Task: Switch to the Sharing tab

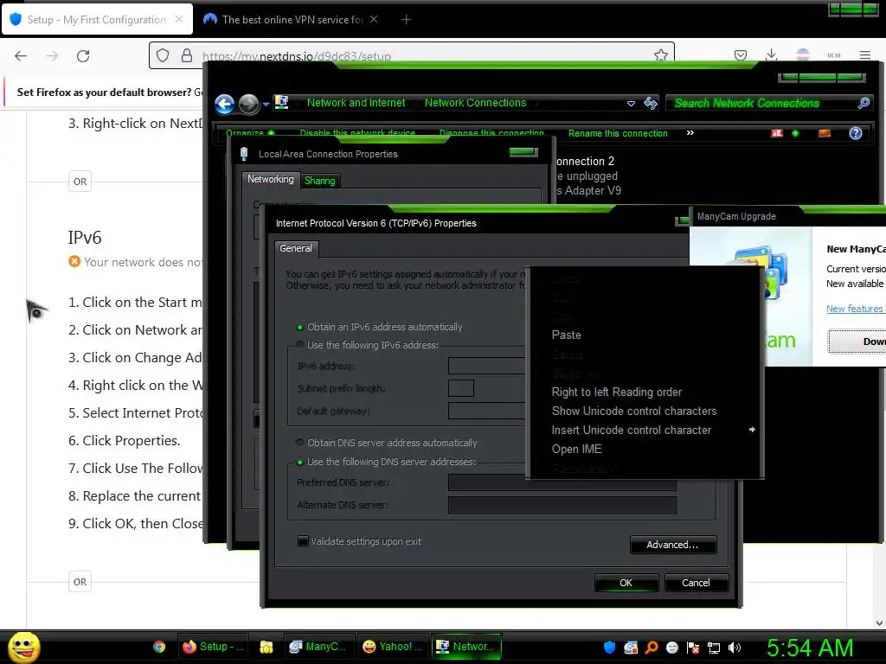Action: point(320,181)
